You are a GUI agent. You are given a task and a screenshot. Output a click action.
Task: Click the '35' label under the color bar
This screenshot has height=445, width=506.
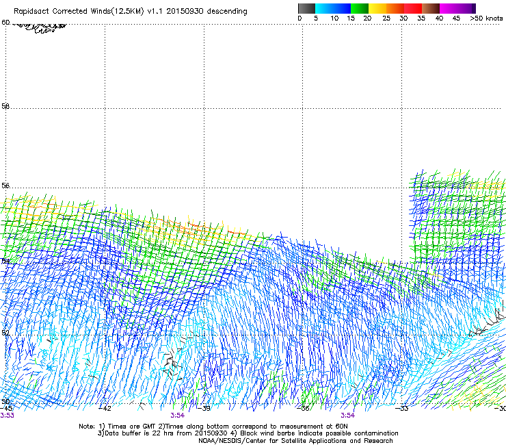(421, 18)
